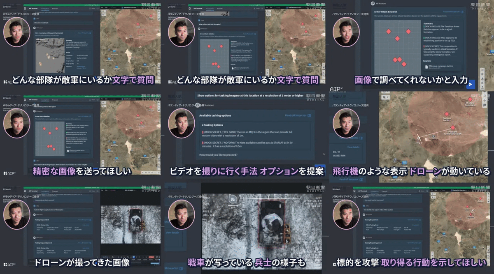Switch to Investigation tab in ドローンが撮ってきた frame
Viewport: 494px width, 274px height.
click(x=45, y=191)
